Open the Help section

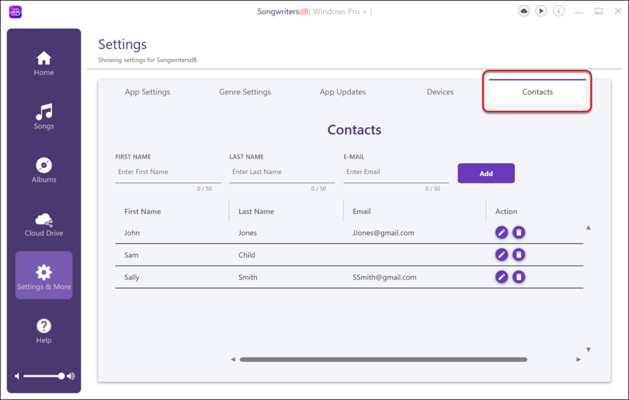(x=44, y=331)
